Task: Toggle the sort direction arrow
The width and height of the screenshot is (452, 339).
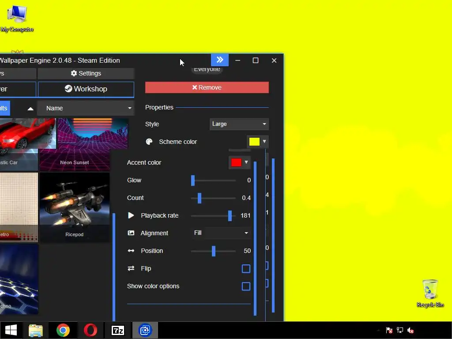Action: pyautogui.click(x=30, y=109)
